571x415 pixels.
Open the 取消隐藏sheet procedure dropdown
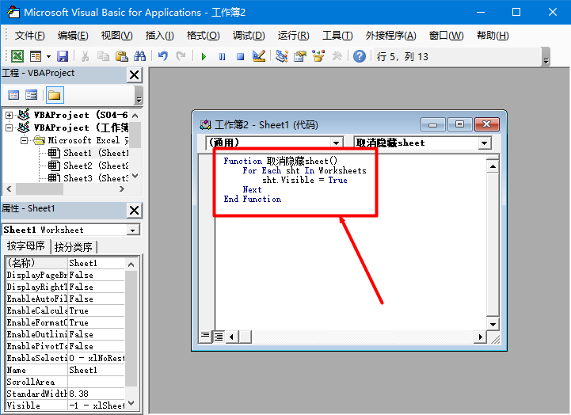tap(484, 143)
